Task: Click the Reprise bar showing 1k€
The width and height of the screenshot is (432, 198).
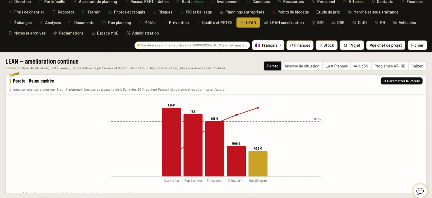Action: 193,145
